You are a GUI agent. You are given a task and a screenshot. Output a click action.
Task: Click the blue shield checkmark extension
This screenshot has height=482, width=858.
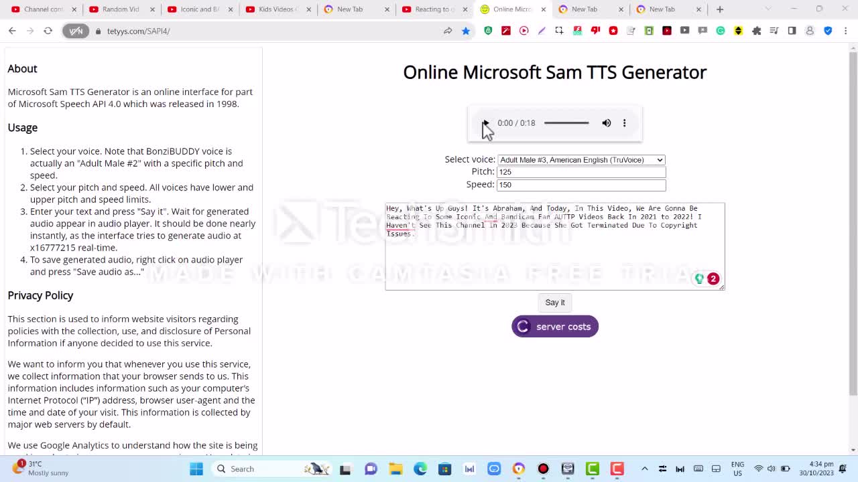(x=828, y=31)
